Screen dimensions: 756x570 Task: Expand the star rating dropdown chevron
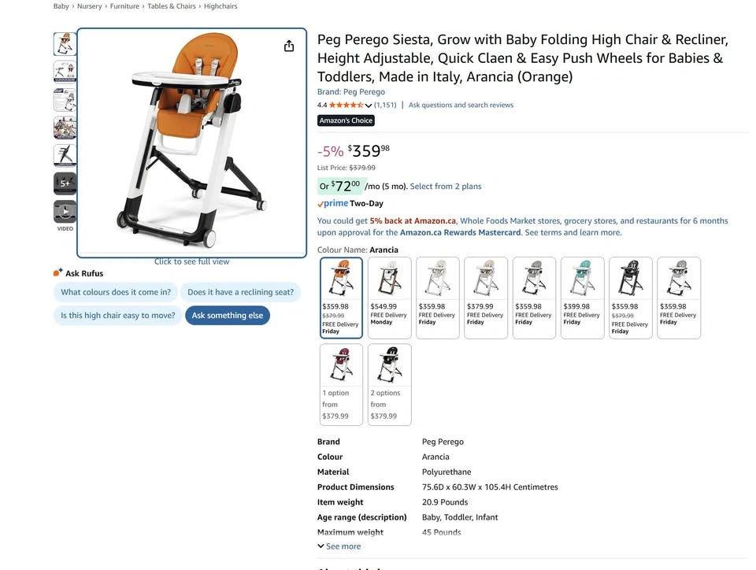[x=369, y=105]
